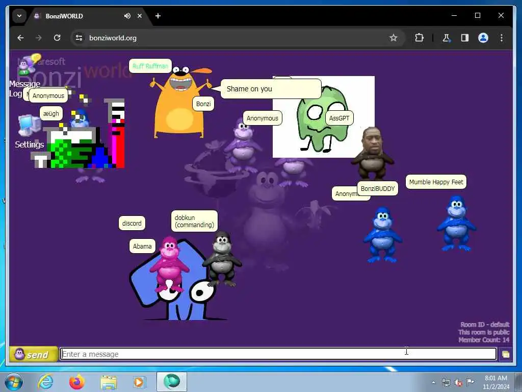The height and width of the screenshot is (392, 522).
Task: Open the Extensions puzzle icon
Action: tap(419, 38)
